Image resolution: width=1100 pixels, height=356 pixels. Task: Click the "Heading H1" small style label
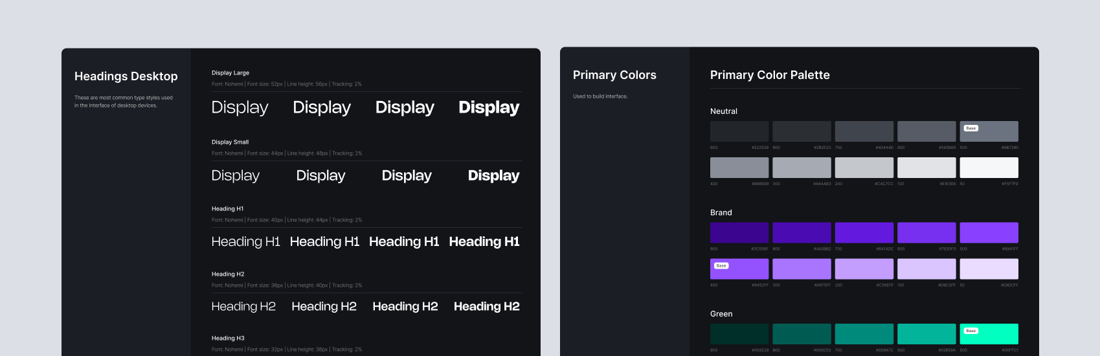click(x=227, y=209)
